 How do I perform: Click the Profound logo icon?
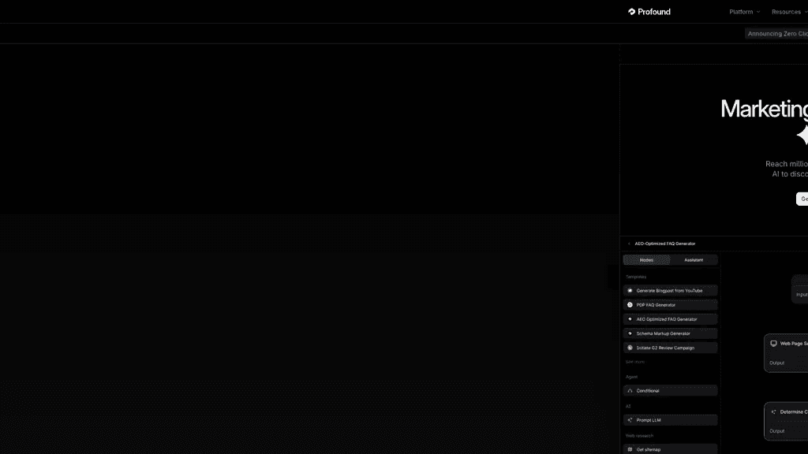click(632, 12)
